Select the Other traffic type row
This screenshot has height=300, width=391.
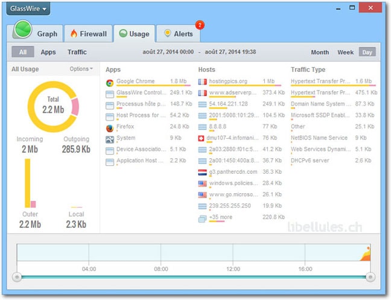coord(334,127)
